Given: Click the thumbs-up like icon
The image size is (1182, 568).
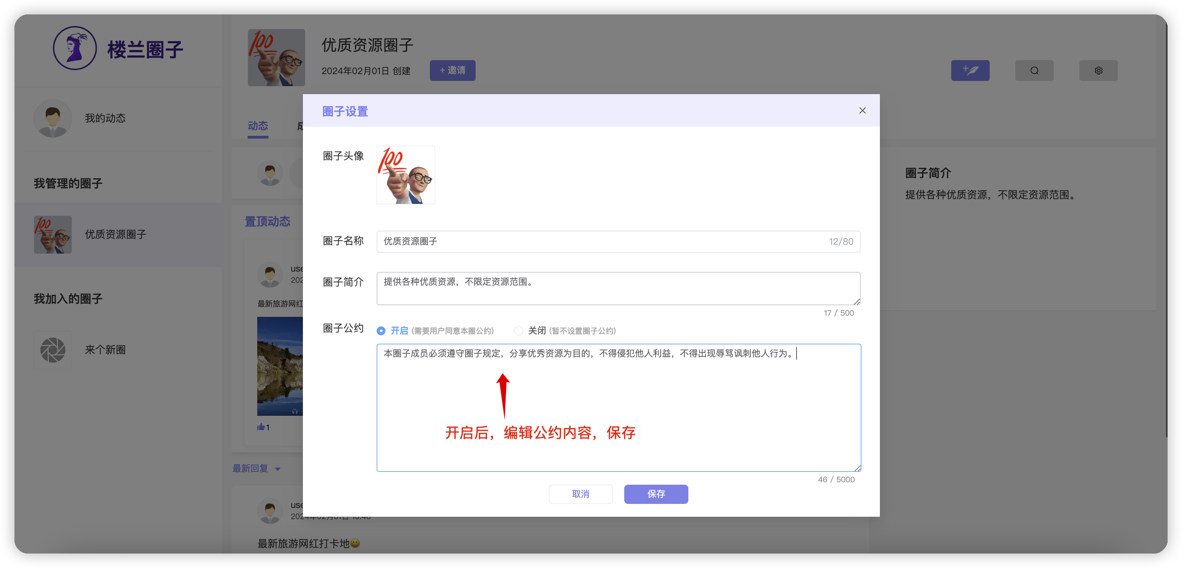Looking at the screenshot, I should [260, 427].
